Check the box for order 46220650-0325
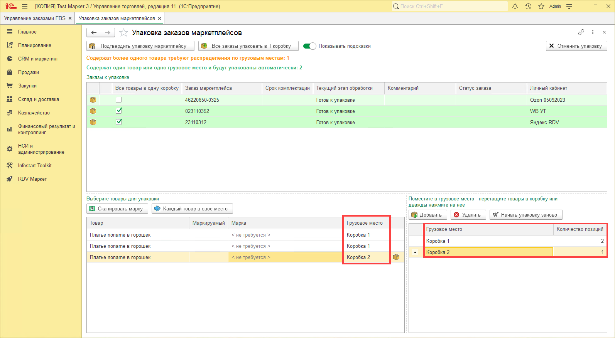This screenshot has width=615, height=338. click(119, 100)
